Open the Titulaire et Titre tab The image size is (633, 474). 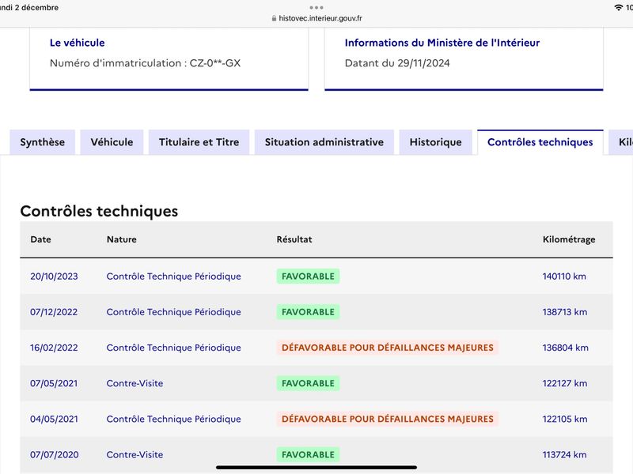199,142
